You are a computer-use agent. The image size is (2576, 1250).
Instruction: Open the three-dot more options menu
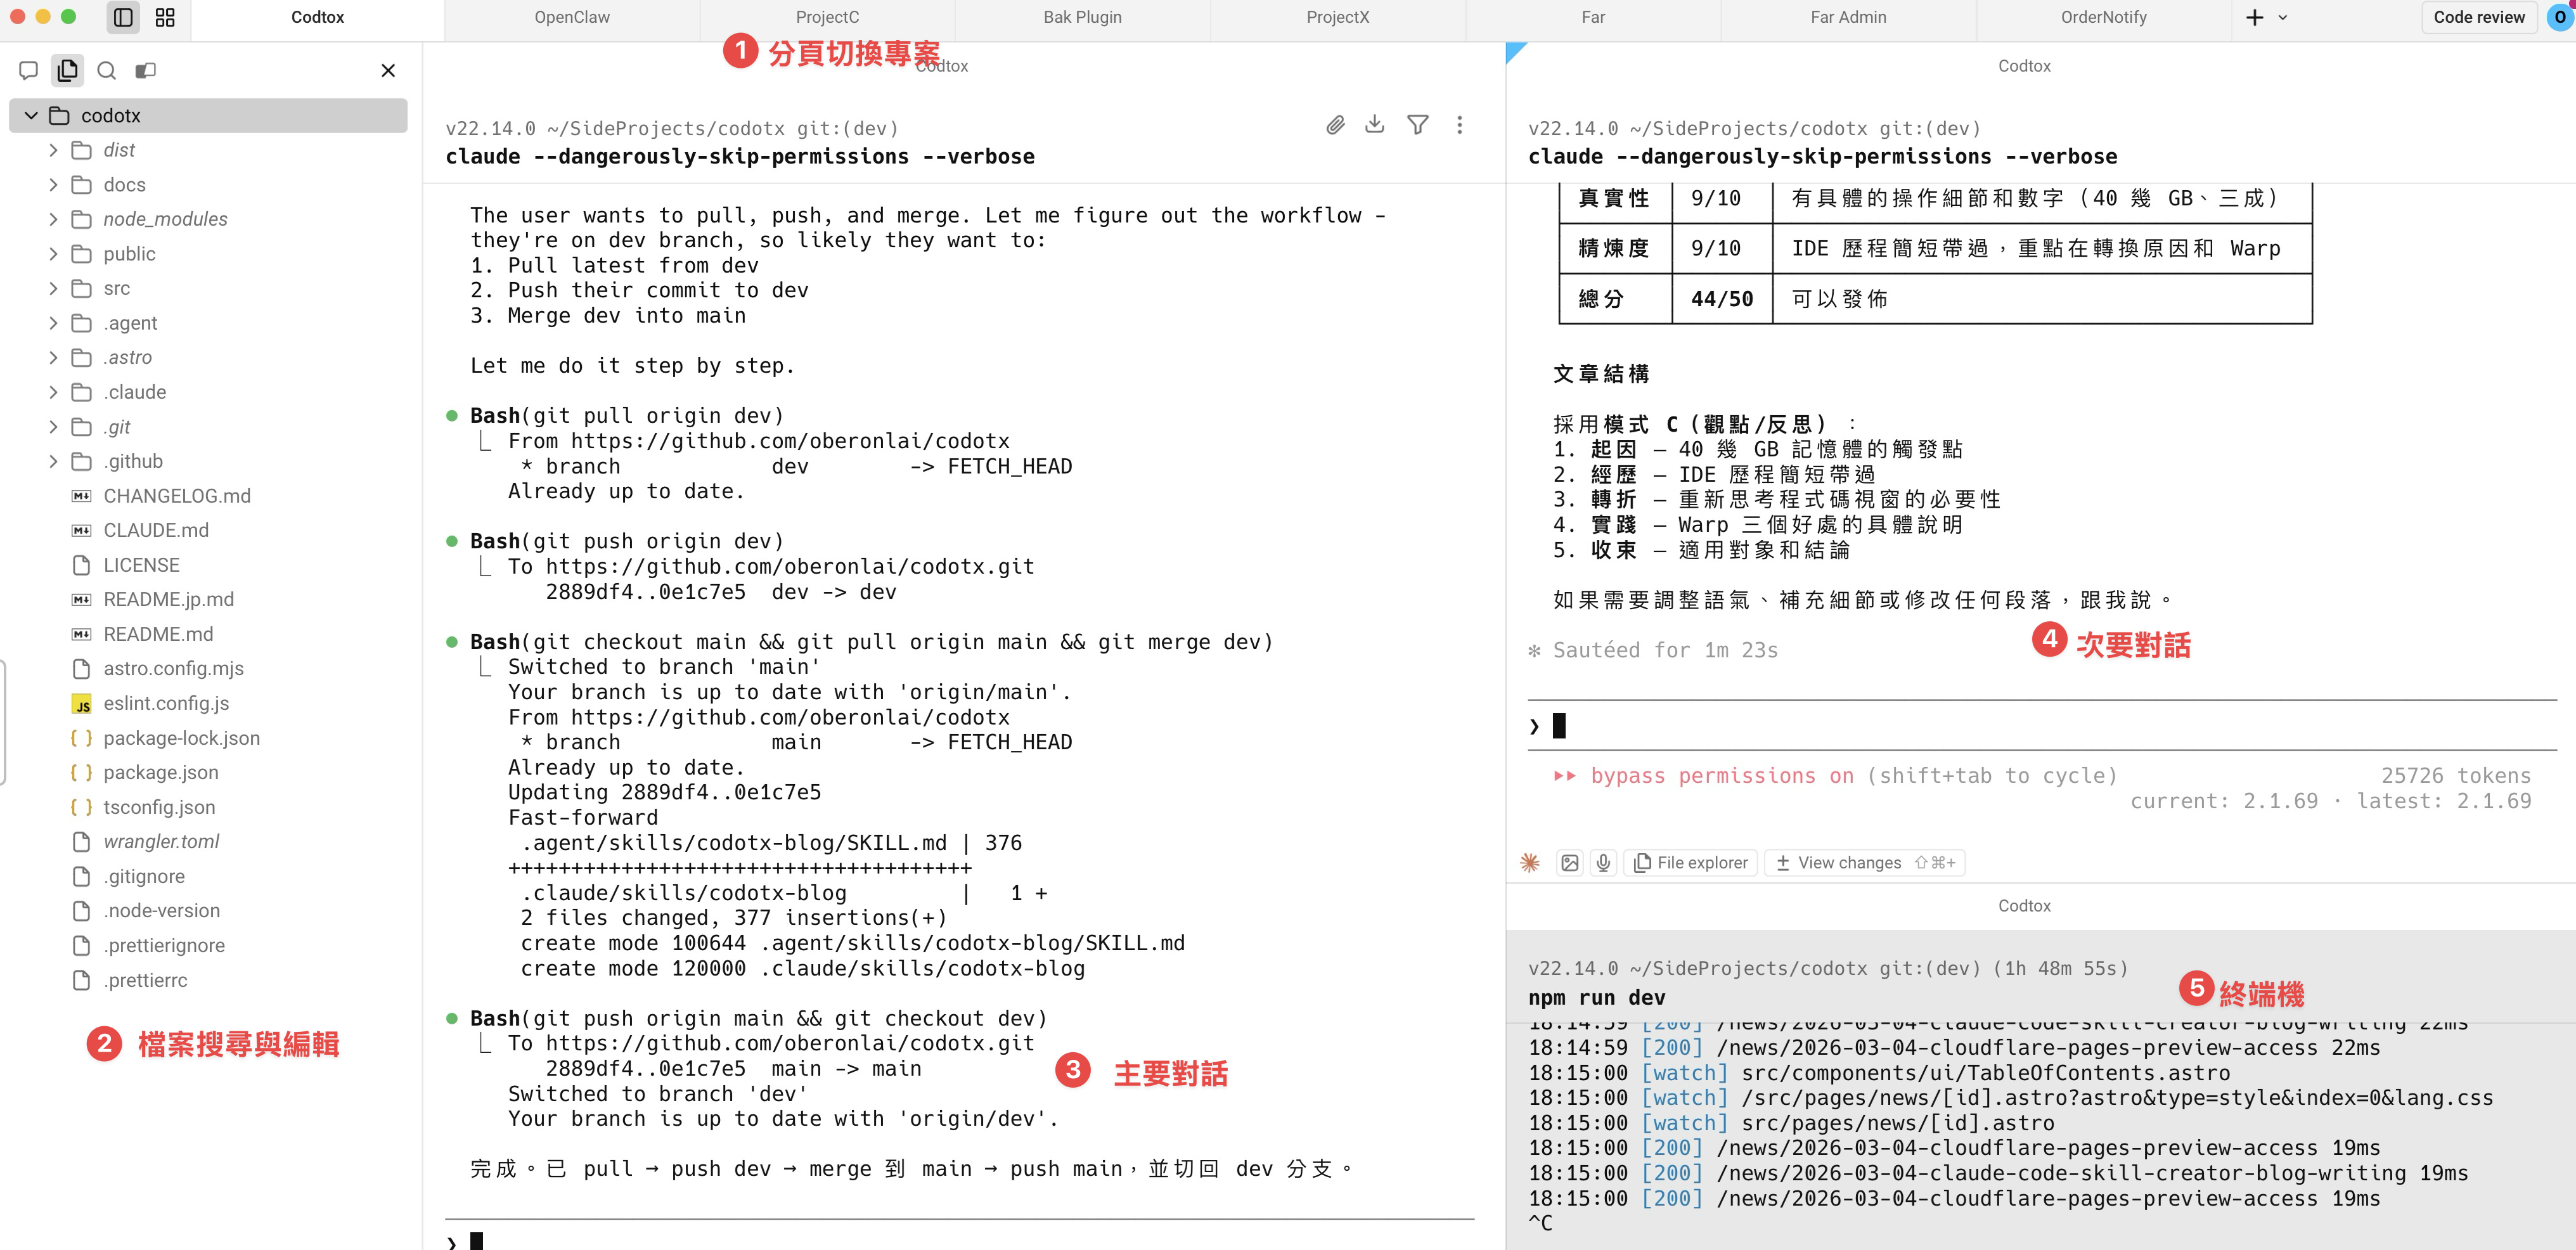coord(1459,125)
